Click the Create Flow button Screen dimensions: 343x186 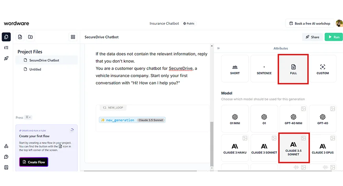coord(34,162)
